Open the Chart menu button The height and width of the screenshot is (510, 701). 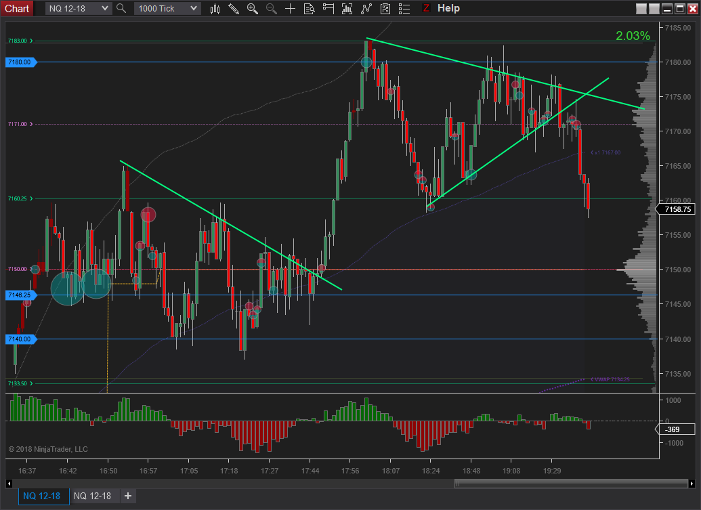click(17, 9)
